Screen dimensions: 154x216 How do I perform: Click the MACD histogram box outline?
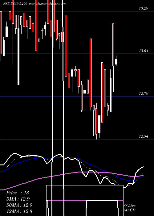(x=85, y=201)
